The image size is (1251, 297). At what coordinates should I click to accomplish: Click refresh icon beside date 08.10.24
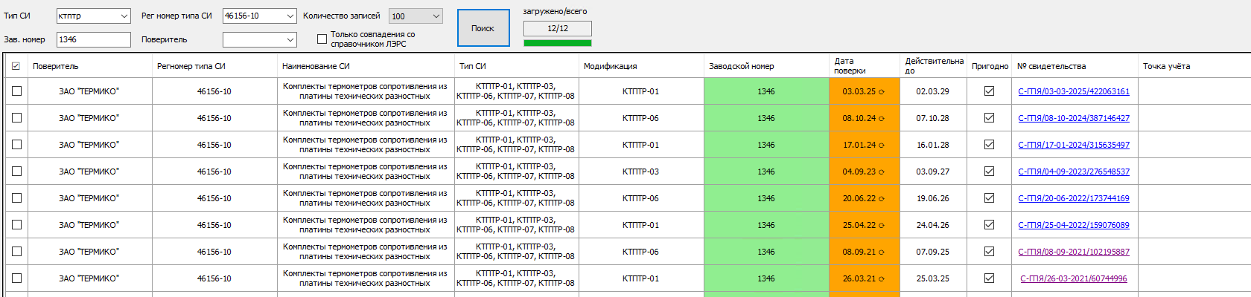click(x=882, y=119)
